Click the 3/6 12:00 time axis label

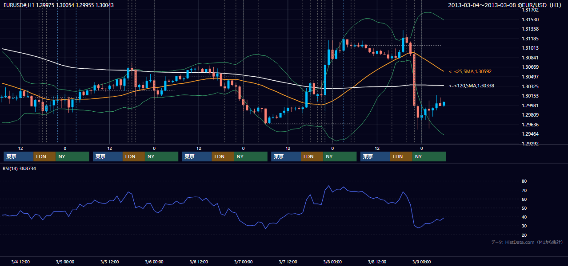(x=199, y=262)
